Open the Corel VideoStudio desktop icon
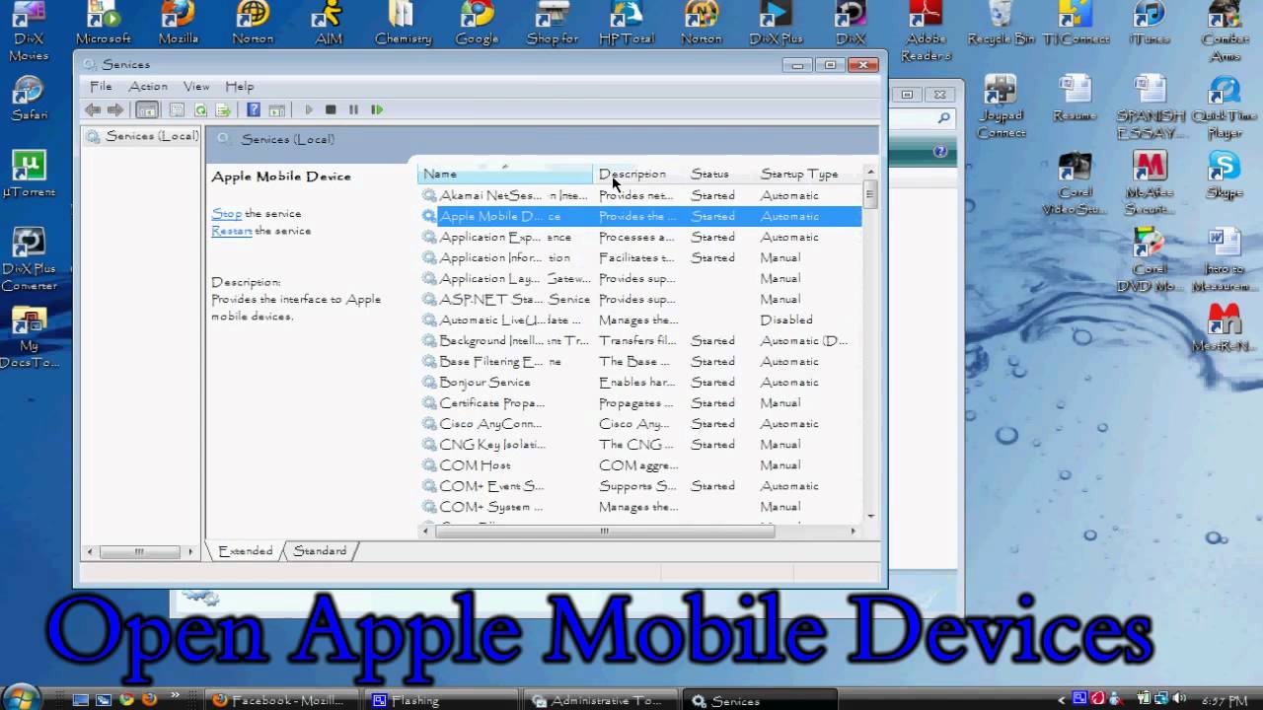 click(x=1075, y=183)
